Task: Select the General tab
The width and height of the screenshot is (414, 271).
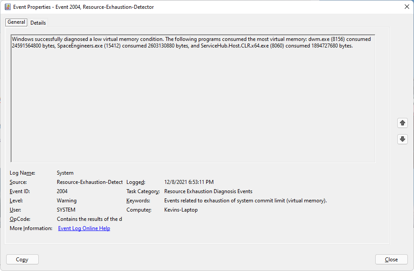Action: 16,22
